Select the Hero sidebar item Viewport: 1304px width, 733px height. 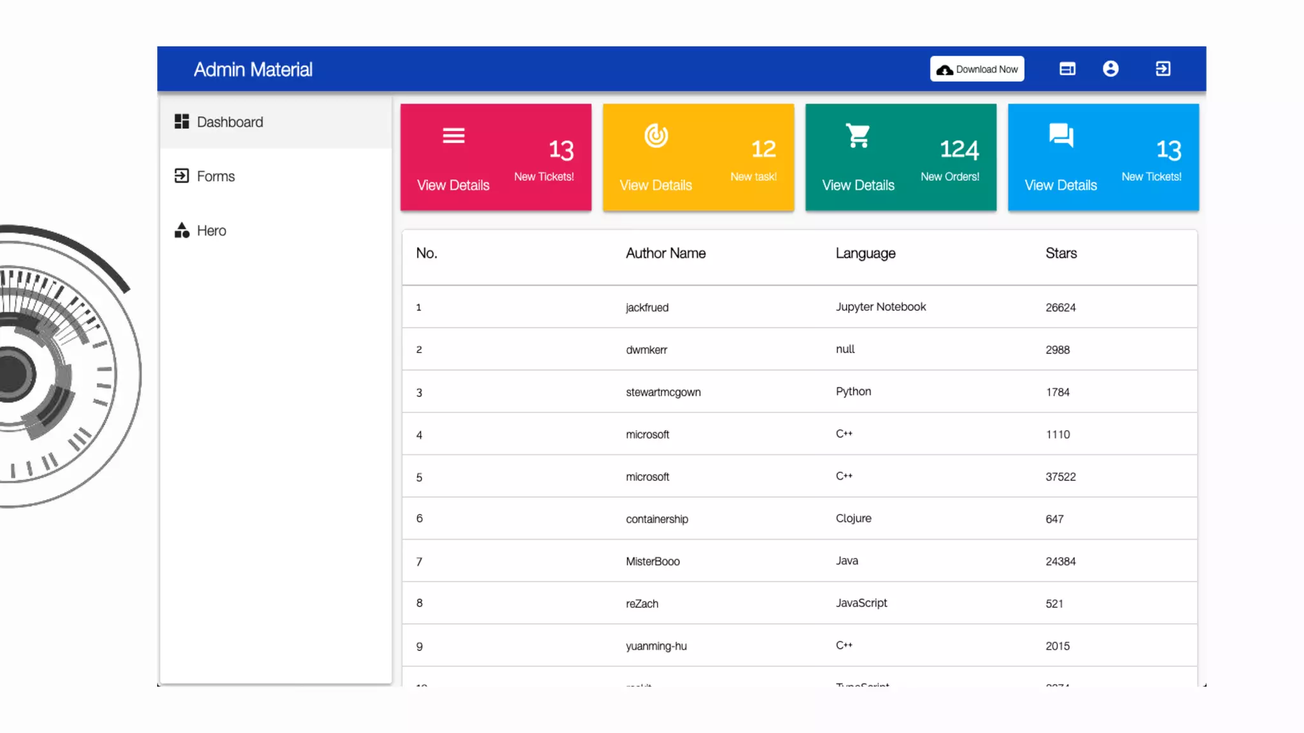coord(211,230)
